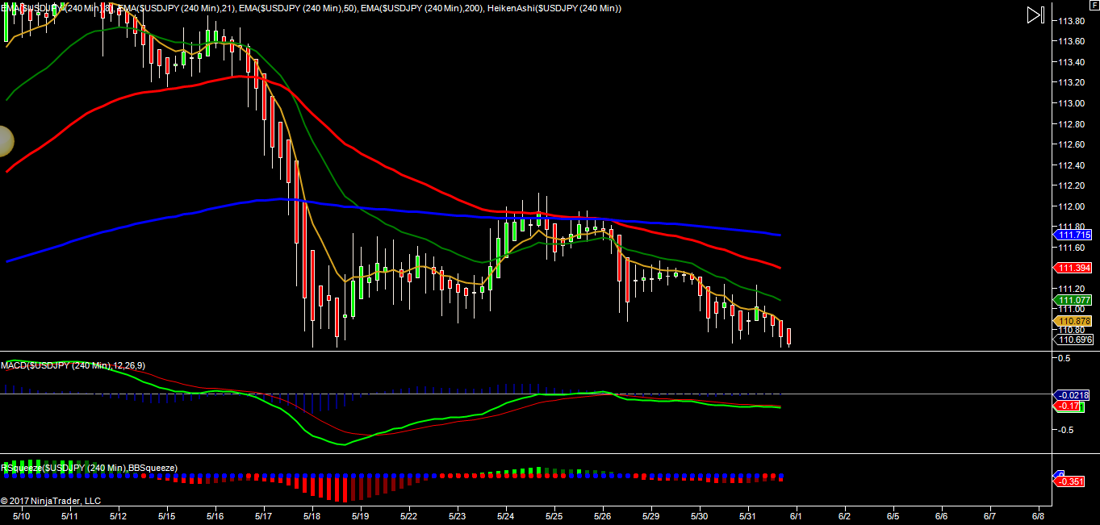Viewport: 1100px width, 525px height.
Task: Click the © 2017 NinjaTrader, LLC text
Action: point(51,501)
